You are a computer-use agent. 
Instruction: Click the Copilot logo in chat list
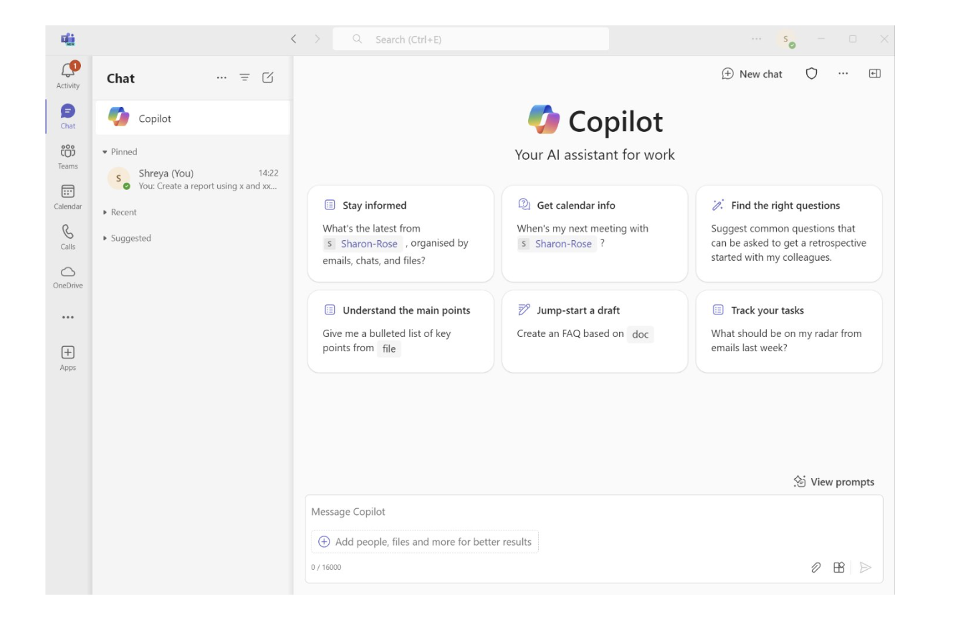pos(119,116)
